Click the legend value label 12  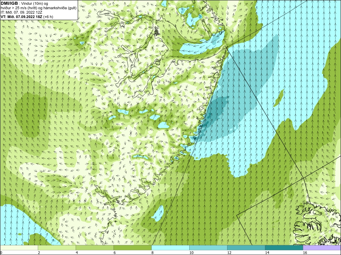tap(229, 253)
